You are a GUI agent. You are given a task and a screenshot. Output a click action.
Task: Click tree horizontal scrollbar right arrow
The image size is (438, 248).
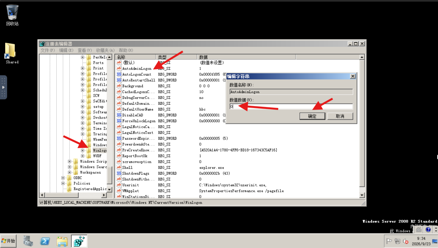[x=104, y=195]
